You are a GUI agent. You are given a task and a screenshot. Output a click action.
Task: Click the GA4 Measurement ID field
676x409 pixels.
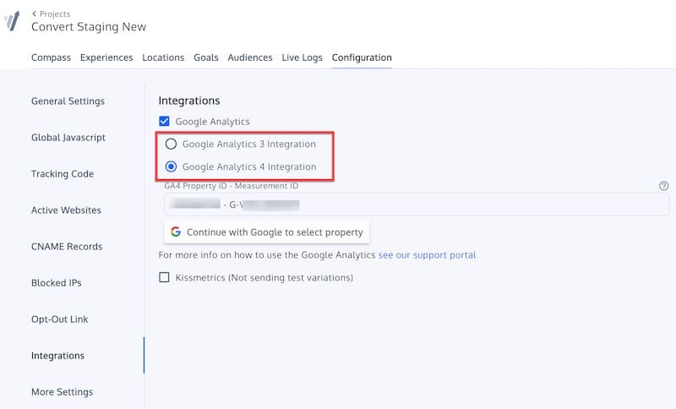point(414,204)
